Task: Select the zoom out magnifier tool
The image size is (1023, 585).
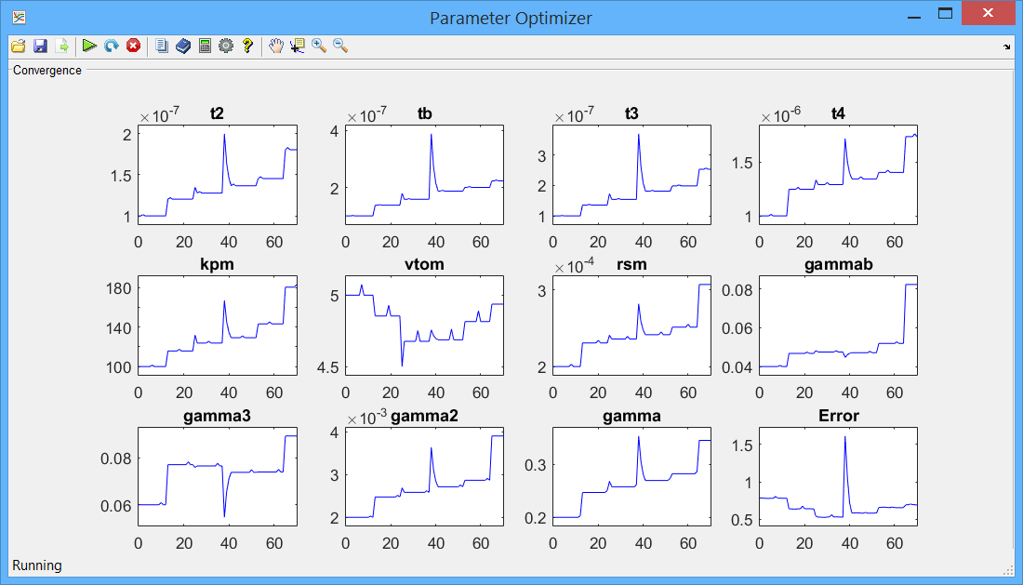Action: click(340, 46)
